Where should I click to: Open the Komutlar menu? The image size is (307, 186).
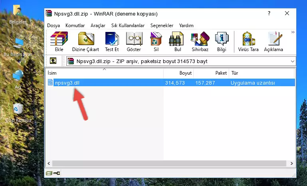click(75, 26)
